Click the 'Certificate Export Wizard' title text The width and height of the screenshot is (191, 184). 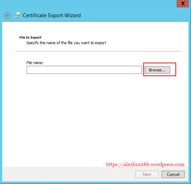pos(52,15)
